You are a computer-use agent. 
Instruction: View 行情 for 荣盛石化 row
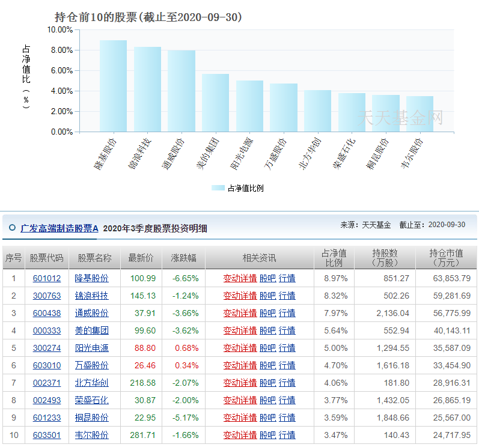[x=287, y=400]
